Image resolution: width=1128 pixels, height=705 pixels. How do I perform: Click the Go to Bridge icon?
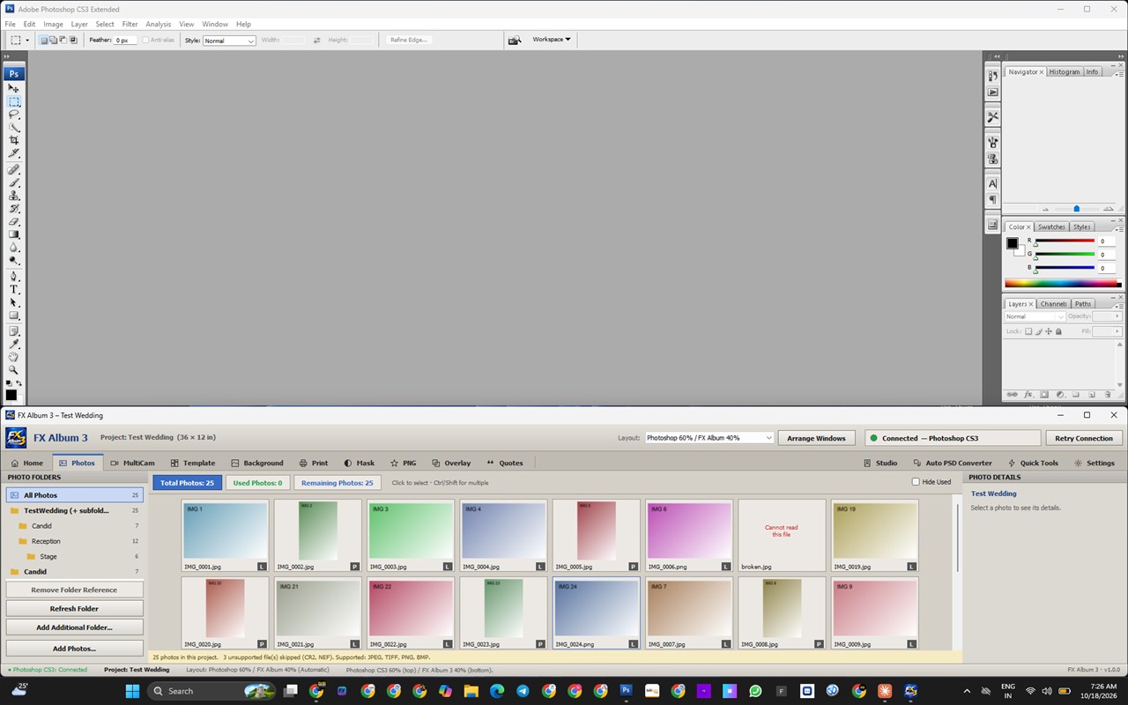[x=515, y=40]
